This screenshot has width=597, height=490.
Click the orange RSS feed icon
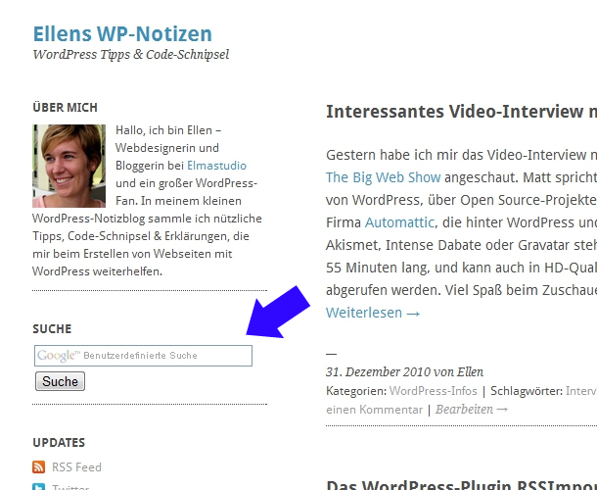point(38,466)
